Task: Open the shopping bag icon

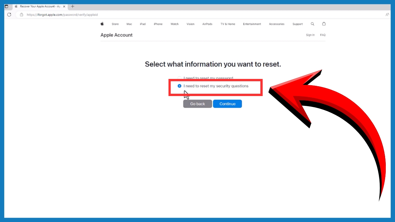Action: click(x=324, y=24)
